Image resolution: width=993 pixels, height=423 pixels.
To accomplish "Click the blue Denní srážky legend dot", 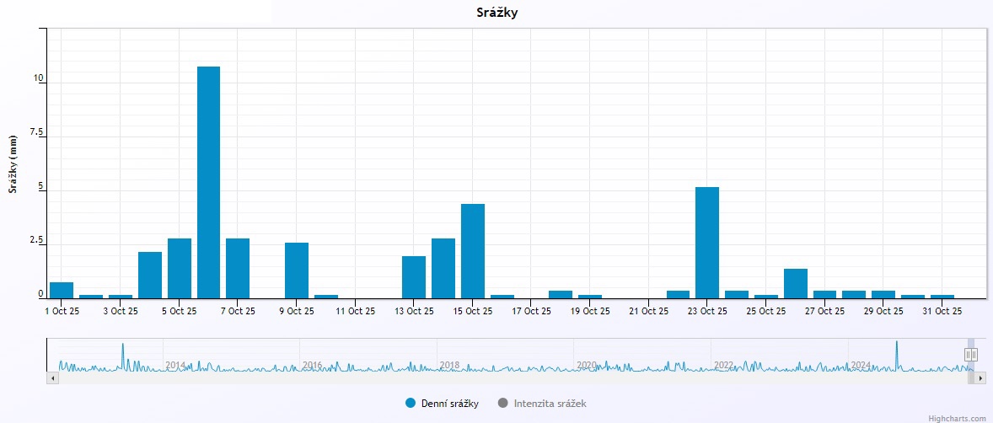I will 411,404.
